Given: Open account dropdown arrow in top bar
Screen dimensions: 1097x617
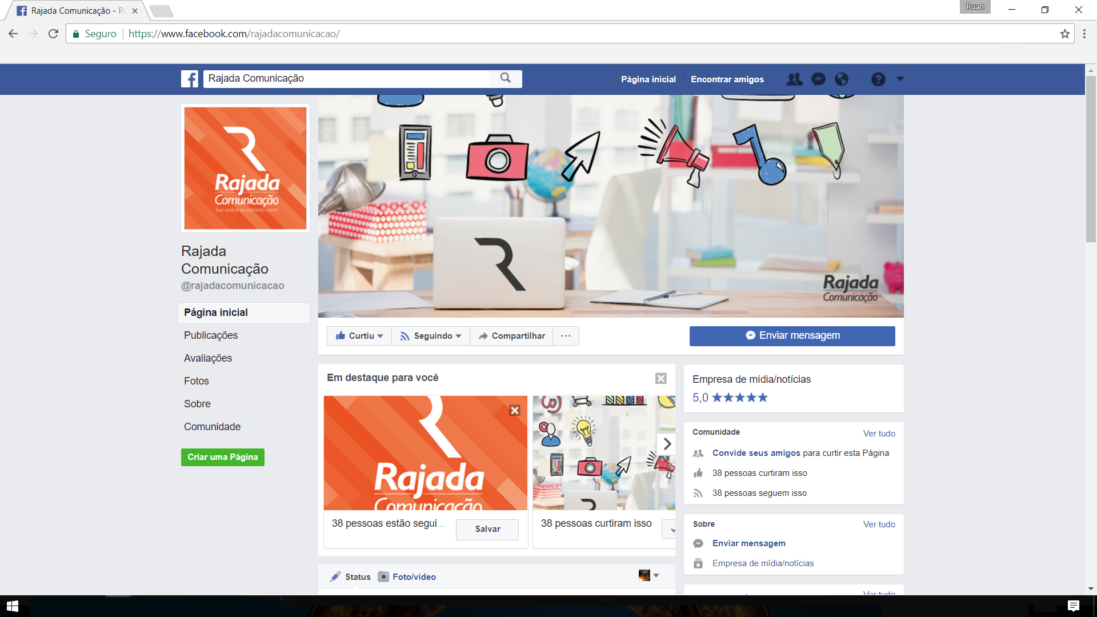Looking at the screenshot, I should (900, 79).
